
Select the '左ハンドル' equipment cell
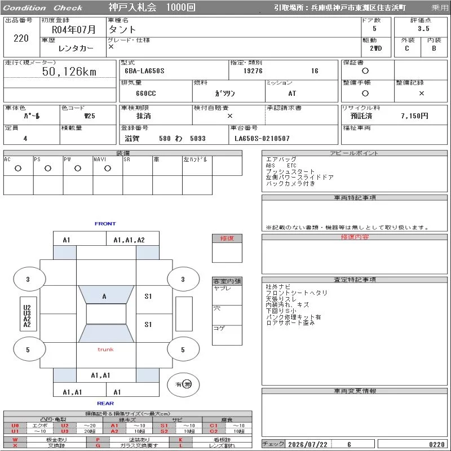[x=197, y=166]
